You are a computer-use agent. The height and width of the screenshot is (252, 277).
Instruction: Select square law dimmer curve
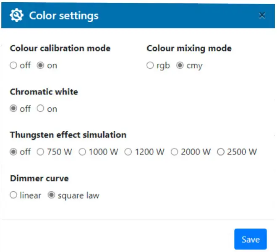click(52, 195)
